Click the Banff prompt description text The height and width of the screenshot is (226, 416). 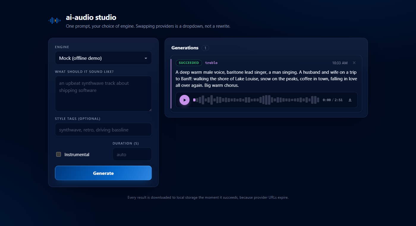point(266,79)
